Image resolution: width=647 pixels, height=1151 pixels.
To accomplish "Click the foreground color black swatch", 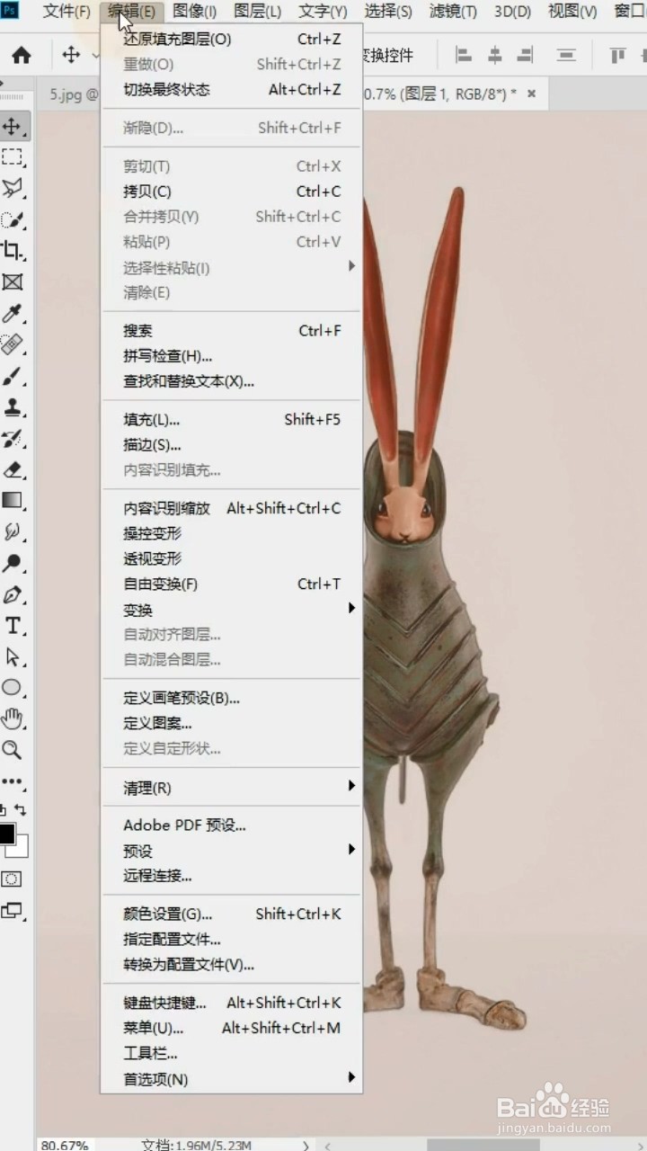I will (6, 834).
